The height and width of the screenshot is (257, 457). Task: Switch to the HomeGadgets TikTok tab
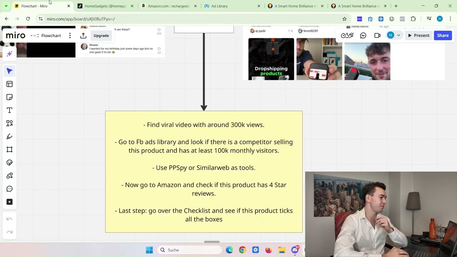click(105, 6)
